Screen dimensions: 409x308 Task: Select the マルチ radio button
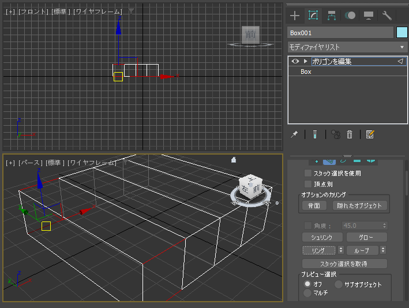pyautogui.click(x=307, y=293)
